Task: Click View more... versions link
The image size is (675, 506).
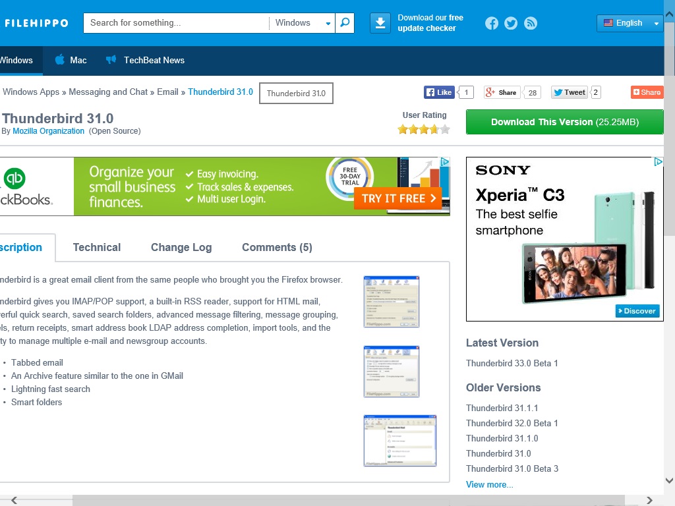Action: [x=490, y=484]
